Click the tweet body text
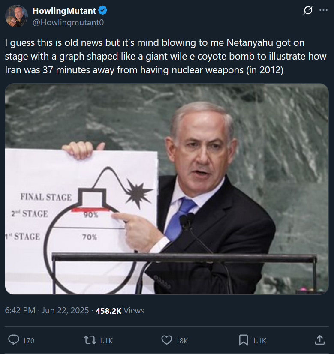Image resolution: width=334 pixels, height=354 pixels. tap(165, 56)
